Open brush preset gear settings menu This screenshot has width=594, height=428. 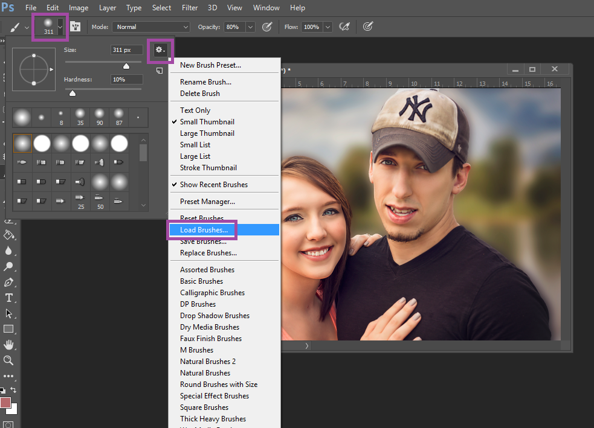(x=160, y=50)
